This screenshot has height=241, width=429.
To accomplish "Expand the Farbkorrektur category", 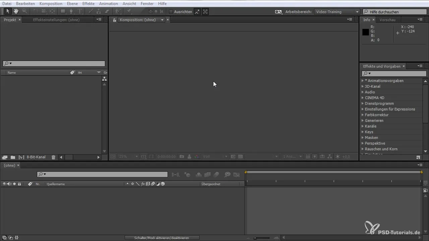I will [363, 115].
